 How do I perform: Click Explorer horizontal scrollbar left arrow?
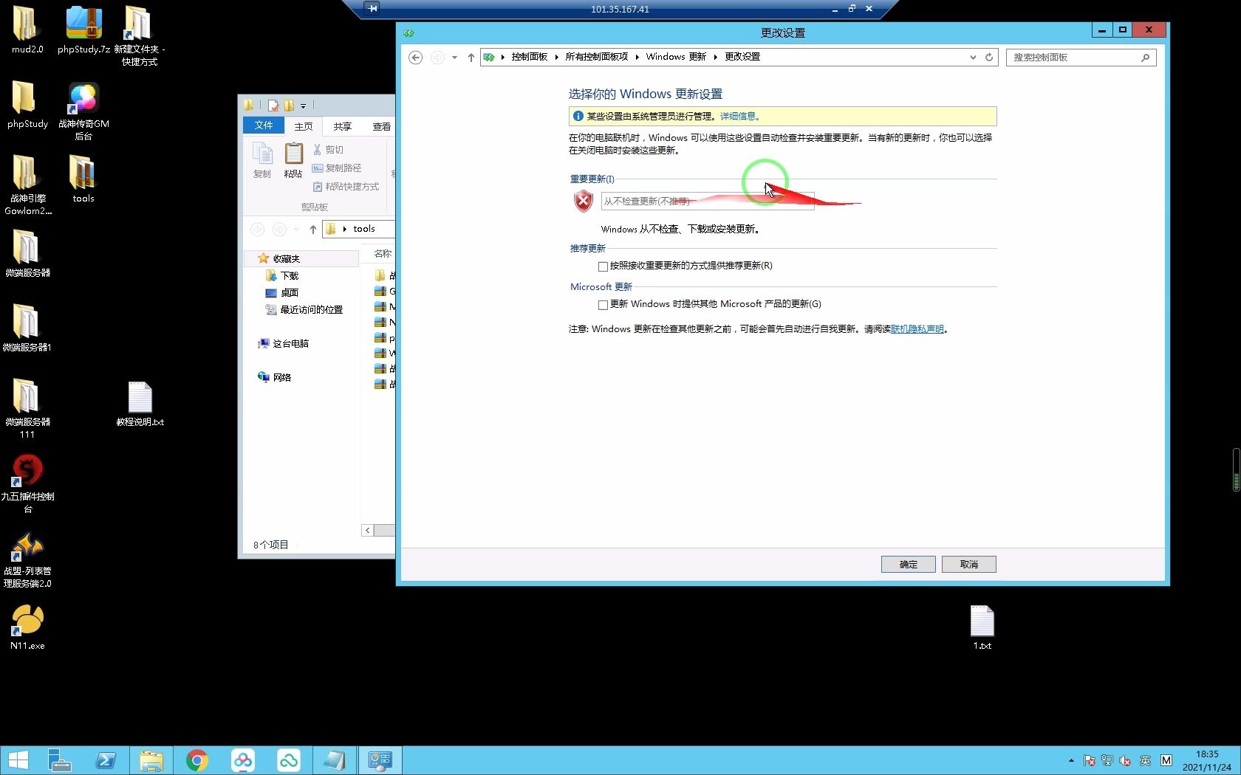(x=367, y=530)
